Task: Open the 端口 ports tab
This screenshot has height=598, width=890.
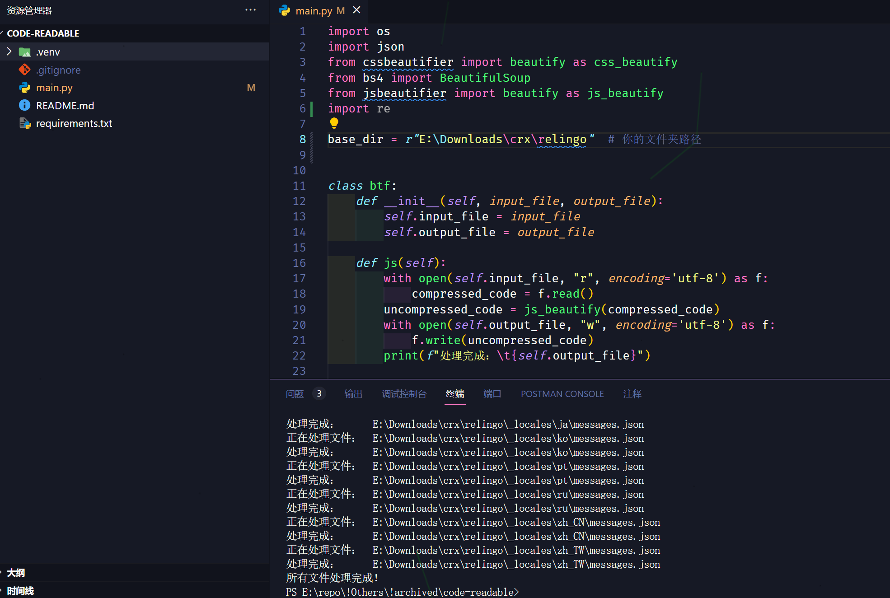Action: (x=492, y=394)
